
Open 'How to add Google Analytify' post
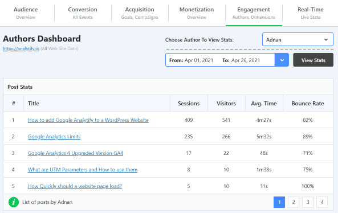[88, 120]
